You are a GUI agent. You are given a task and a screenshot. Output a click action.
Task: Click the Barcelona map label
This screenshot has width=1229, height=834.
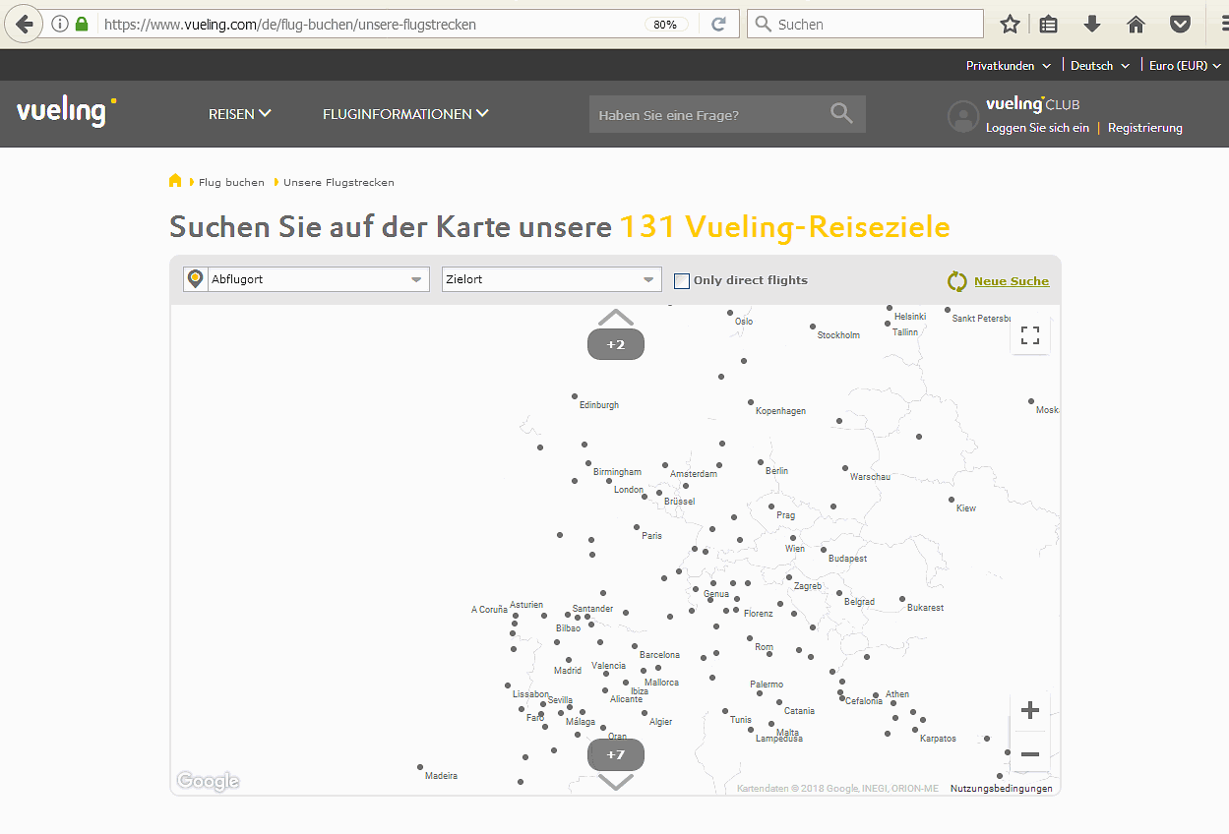[659, 655]
